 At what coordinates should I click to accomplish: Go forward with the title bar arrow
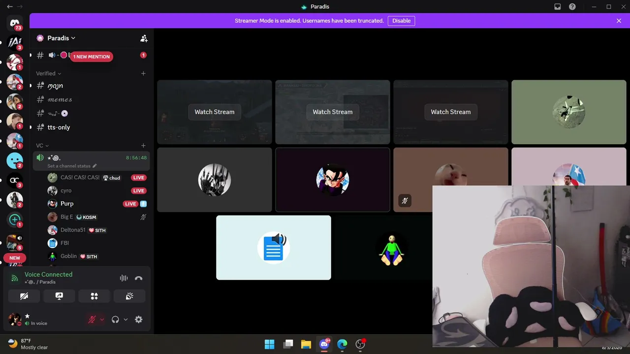pyautogui.click(x=20, y=7)
